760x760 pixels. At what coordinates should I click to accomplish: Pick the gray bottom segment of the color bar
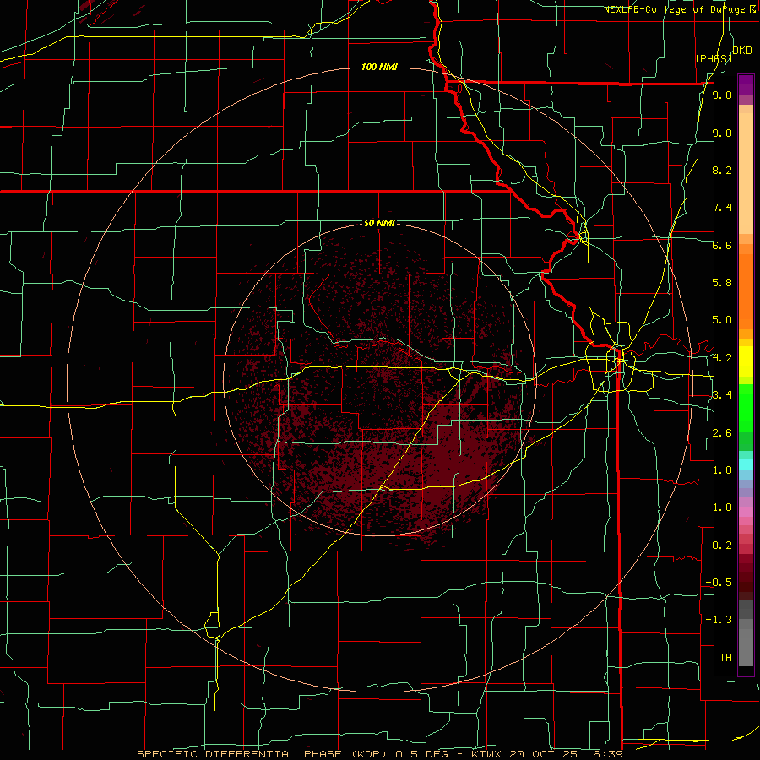pyautogui.click(x=746, y=644)
